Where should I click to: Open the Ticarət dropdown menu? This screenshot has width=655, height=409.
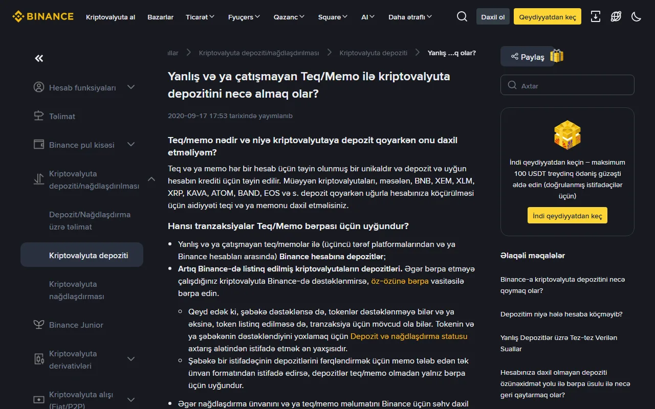[200, 17]
